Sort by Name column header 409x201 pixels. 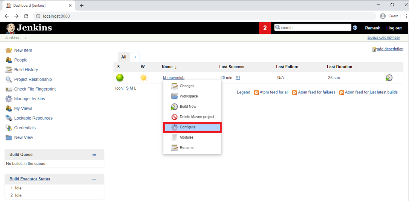point(169,67)
